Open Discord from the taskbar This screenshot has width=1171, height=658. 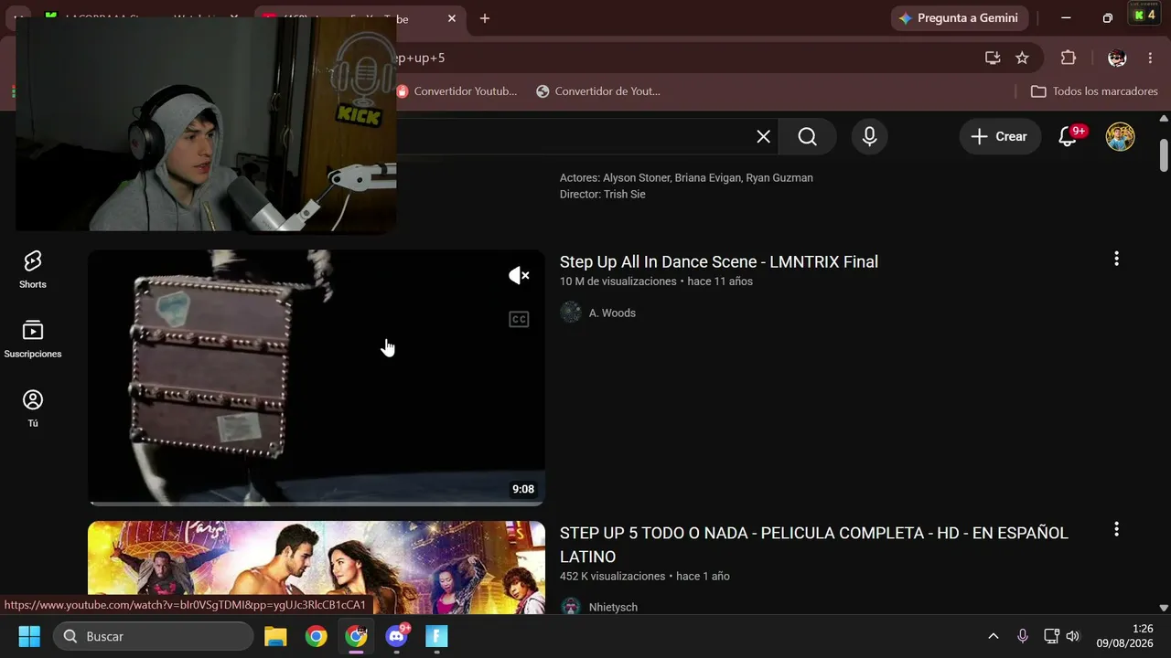pos(396,636)
